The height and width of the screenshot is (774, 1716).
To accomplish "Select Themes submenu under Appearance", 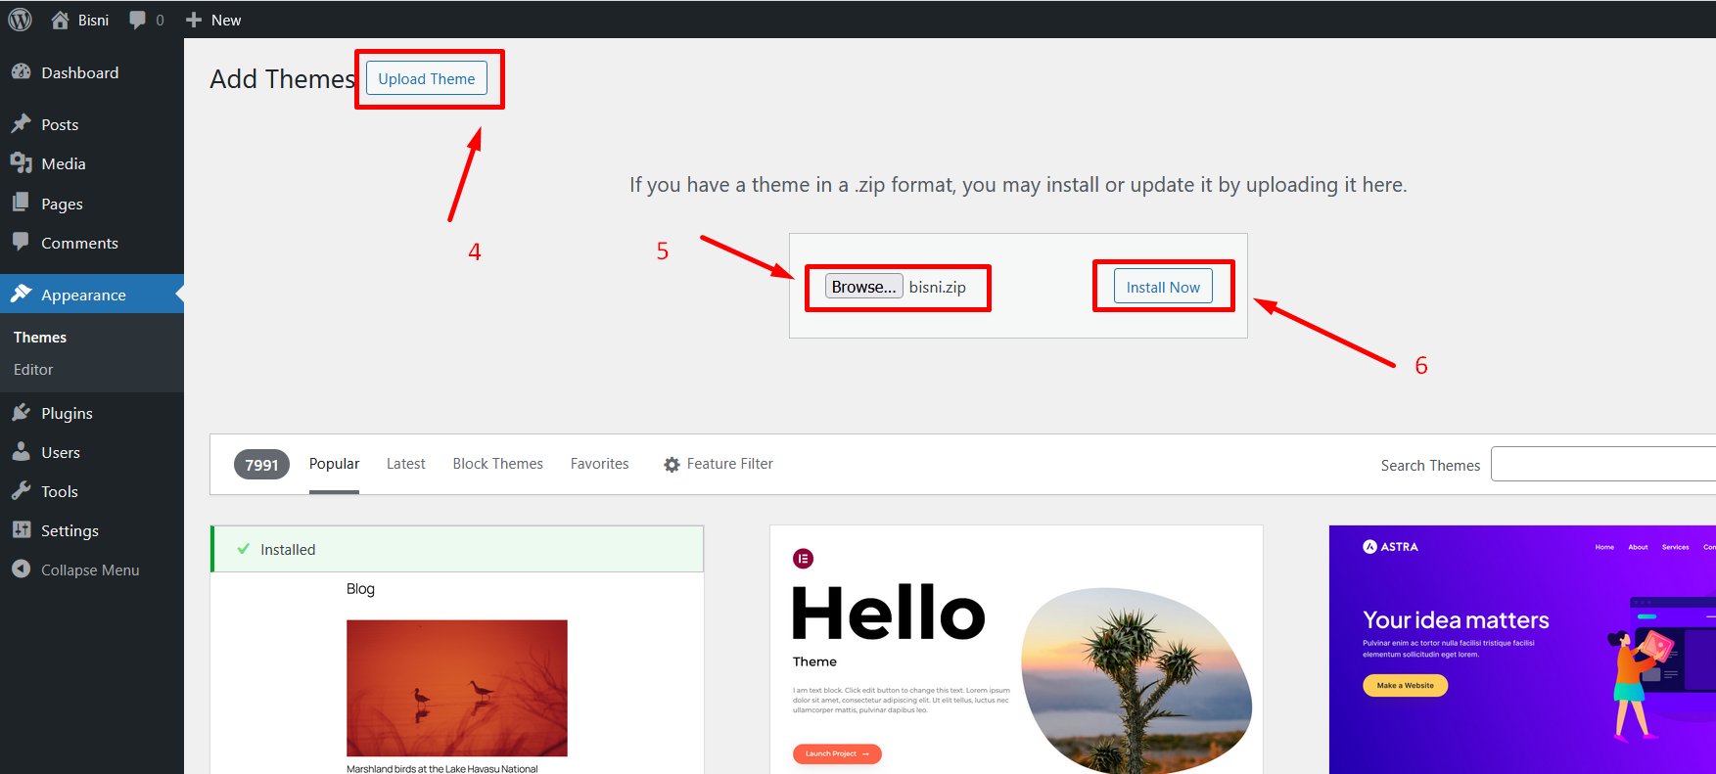I will (x=40, y=337).
